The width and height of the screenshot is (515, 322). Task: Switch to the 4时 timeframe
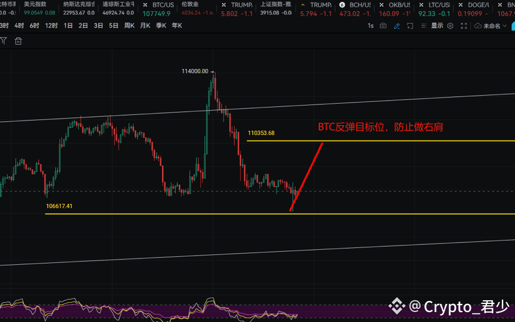19,25
